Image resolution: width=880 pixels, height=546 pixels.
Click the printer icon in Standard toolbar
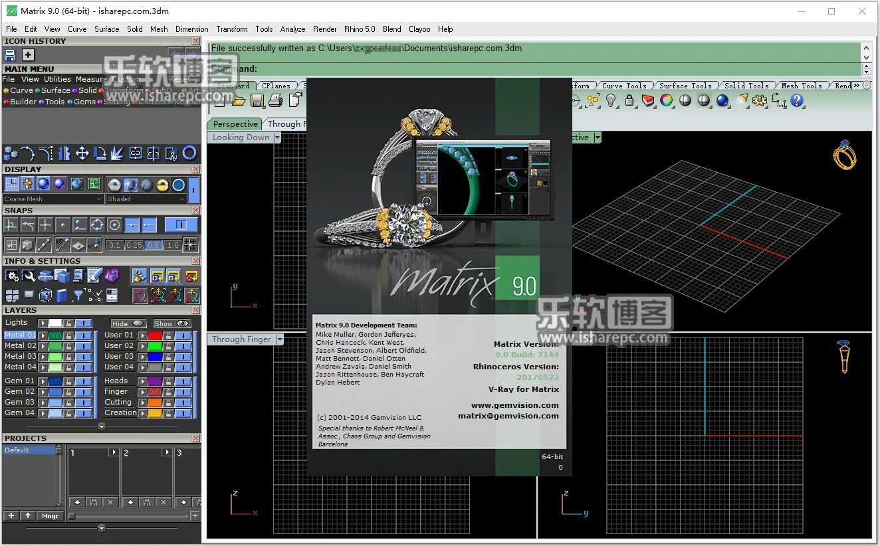(276, 100)
